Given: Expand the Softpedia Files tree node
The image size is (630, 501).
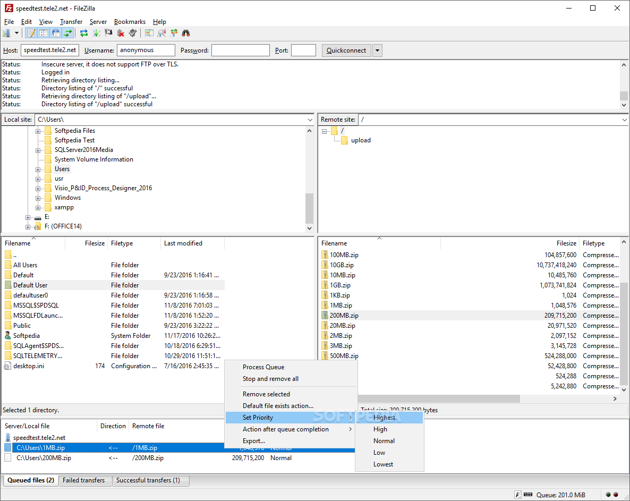Looking at the screenshot, I should pos(38,131).
